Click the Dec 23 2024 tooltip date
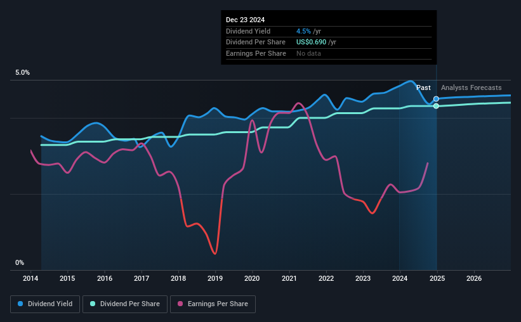The image size is (521, 322). [x=245, y=20]
